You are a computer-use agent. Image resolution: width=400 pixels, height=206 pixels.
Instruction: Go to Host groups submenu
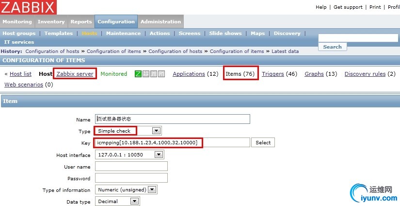pyautogui.click(x=19, y=34)
